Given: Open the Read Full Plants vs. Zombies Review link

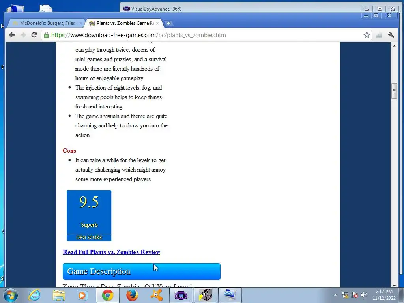Looking at the screenshot, I should 111,252.
